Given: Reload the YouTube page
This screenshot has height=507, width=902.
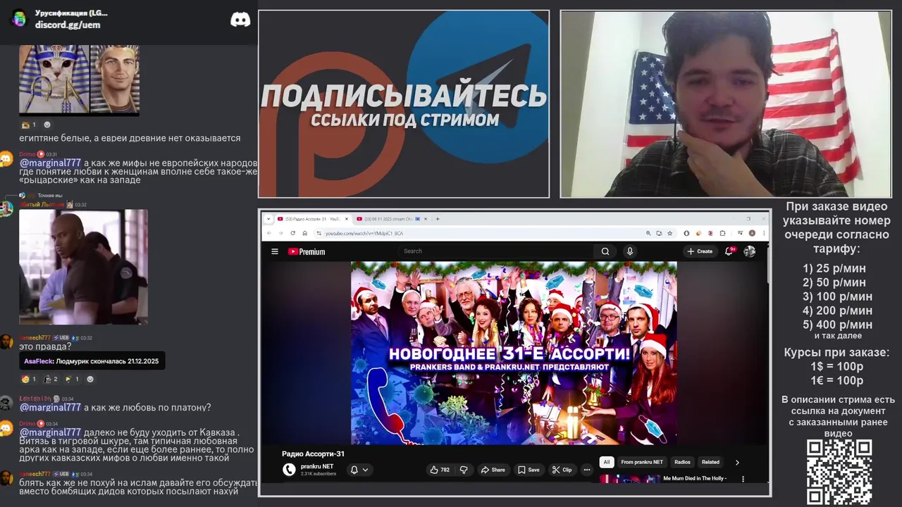Looking at the screenshot, I should (x=293, y=233).
